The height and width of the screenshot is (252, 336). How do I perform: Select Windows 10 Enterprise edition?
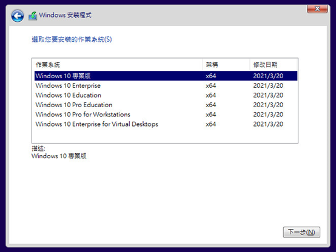[x=166, y=85]
